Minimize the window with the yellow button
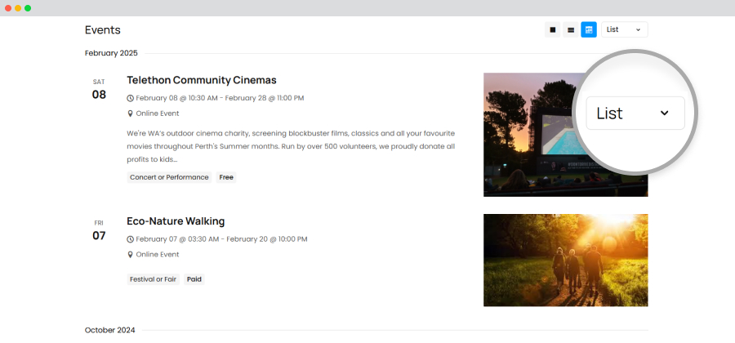Image resolution: width=735 pixels, height=343 pixels. tap(18, 8)
